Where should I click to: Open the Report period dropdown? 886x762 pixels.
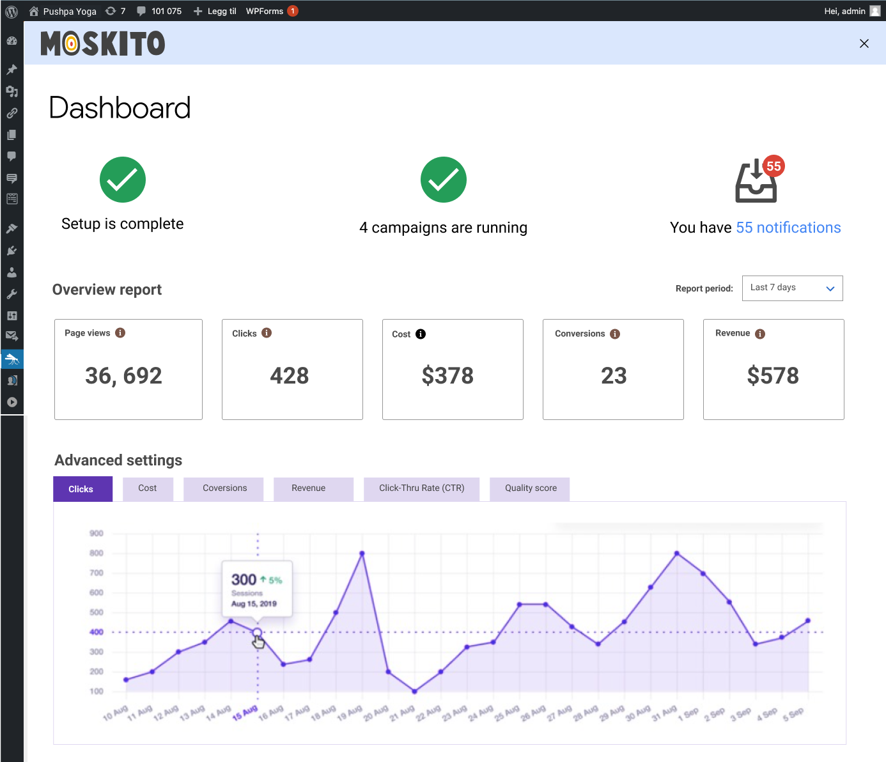pyautogui.click(x=792, y=288)
